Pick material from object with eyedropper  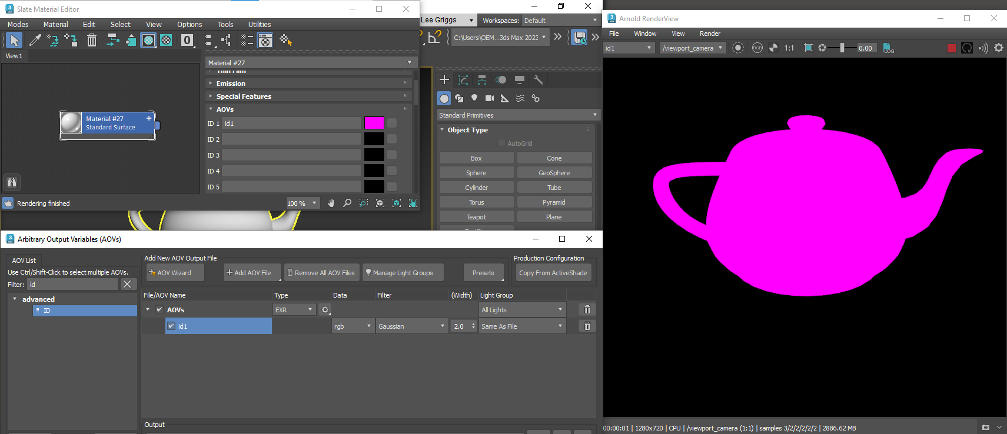(35, 40)
